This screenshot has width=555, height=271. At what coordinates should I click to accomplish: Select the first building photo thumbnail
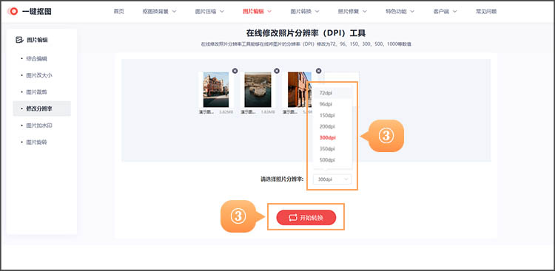(216, 89)
